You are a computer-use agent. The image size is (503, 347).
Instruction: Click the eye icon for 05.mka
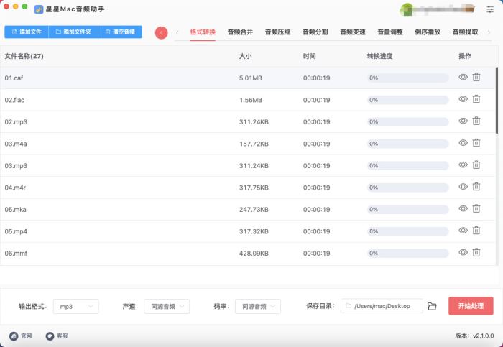pyautogui.click(x=463, y=208)
